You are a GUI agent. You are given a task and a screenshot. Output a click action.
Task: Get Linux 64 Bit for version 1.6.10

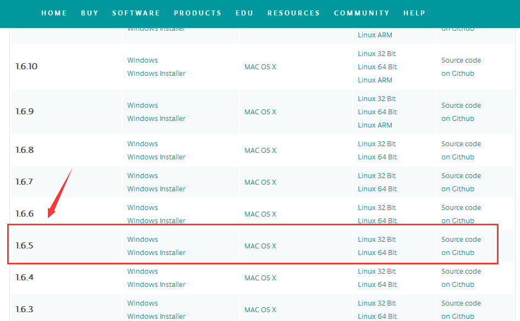coord(377,67)
